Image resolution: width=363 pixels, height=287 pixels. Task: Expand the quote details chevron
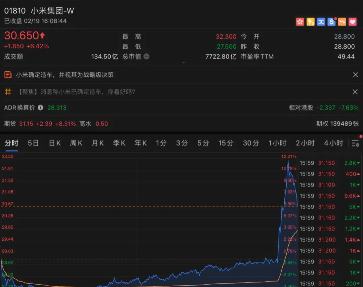[x=184, y=63]
